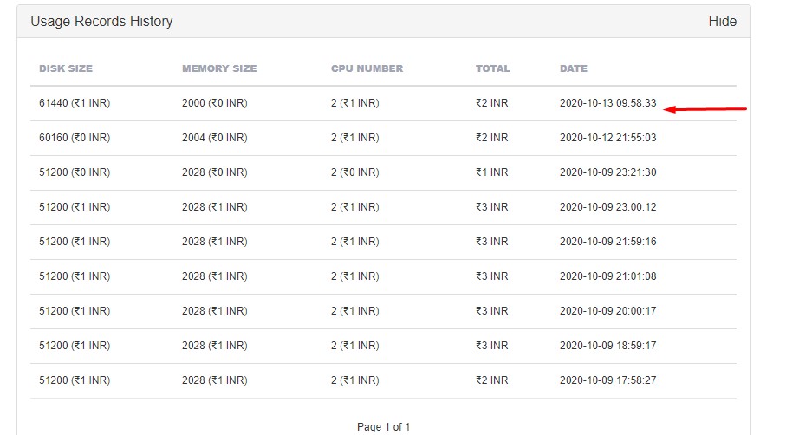Click the date 2020-10-09 21:01:08

tap(607, 276)
